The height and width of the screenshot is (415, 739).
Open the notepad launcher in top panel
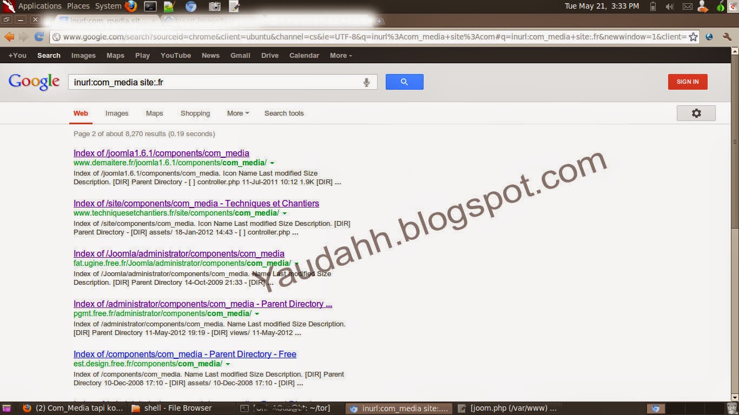click(234, 6)
